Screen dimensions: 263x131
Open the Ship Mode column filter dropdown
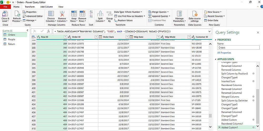189,37
